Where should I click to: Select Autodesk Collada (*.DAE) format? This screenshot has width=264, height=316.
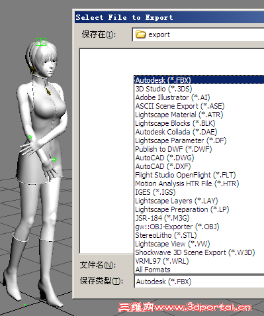click(x=199, y=132)
